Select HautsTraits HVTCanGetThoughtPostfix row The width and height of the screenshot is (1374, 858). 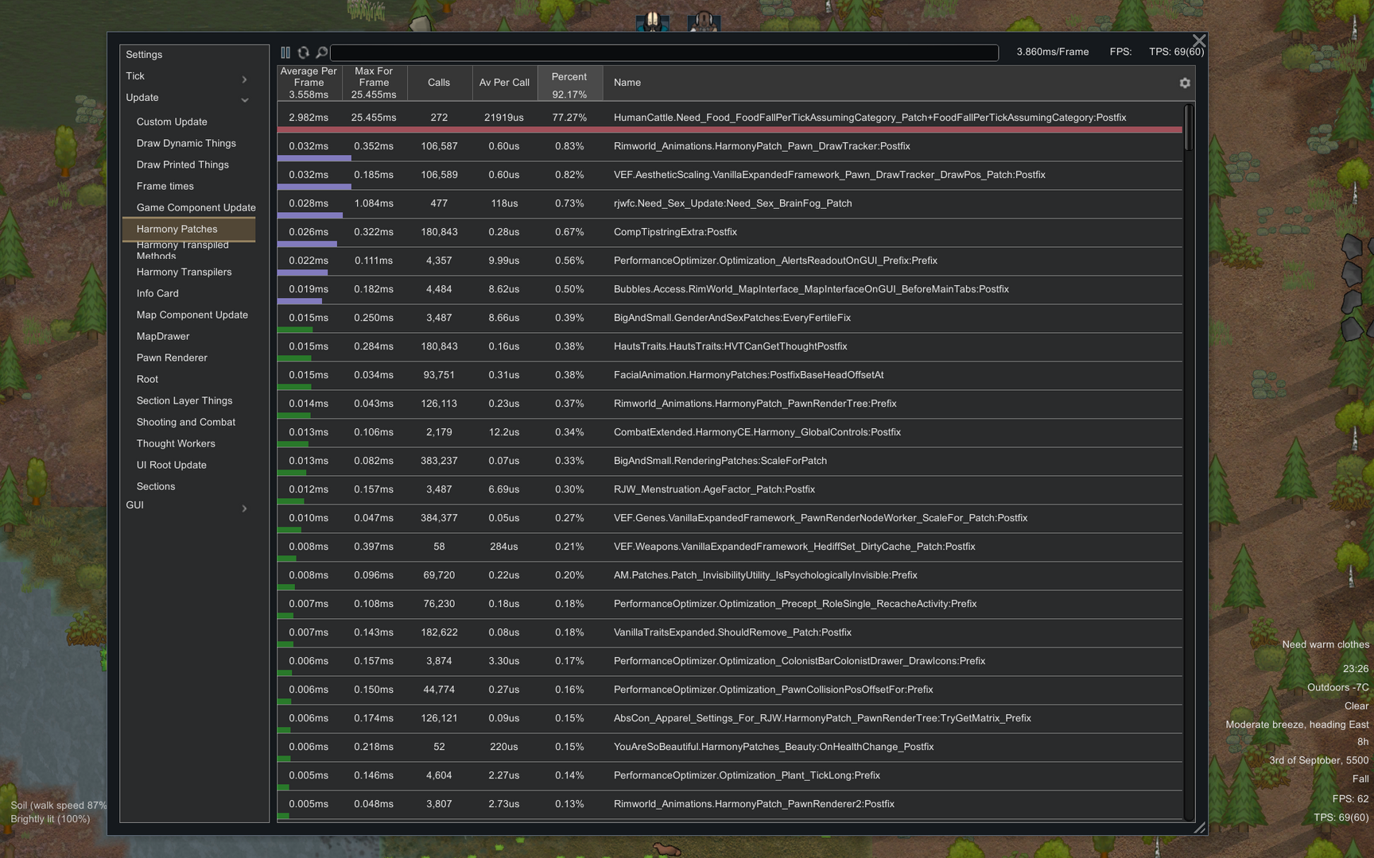pos(730,347)
